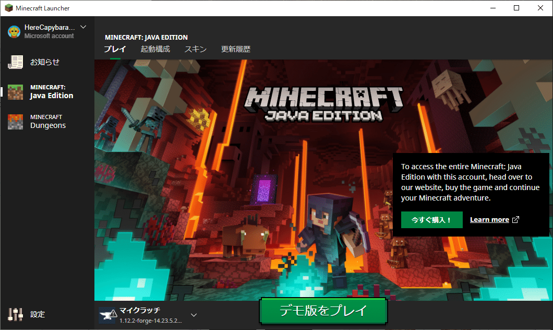Viewport: 553px width, 330px height.
Task: Select the お知らせ sidebar label
Action: point(45,62)
